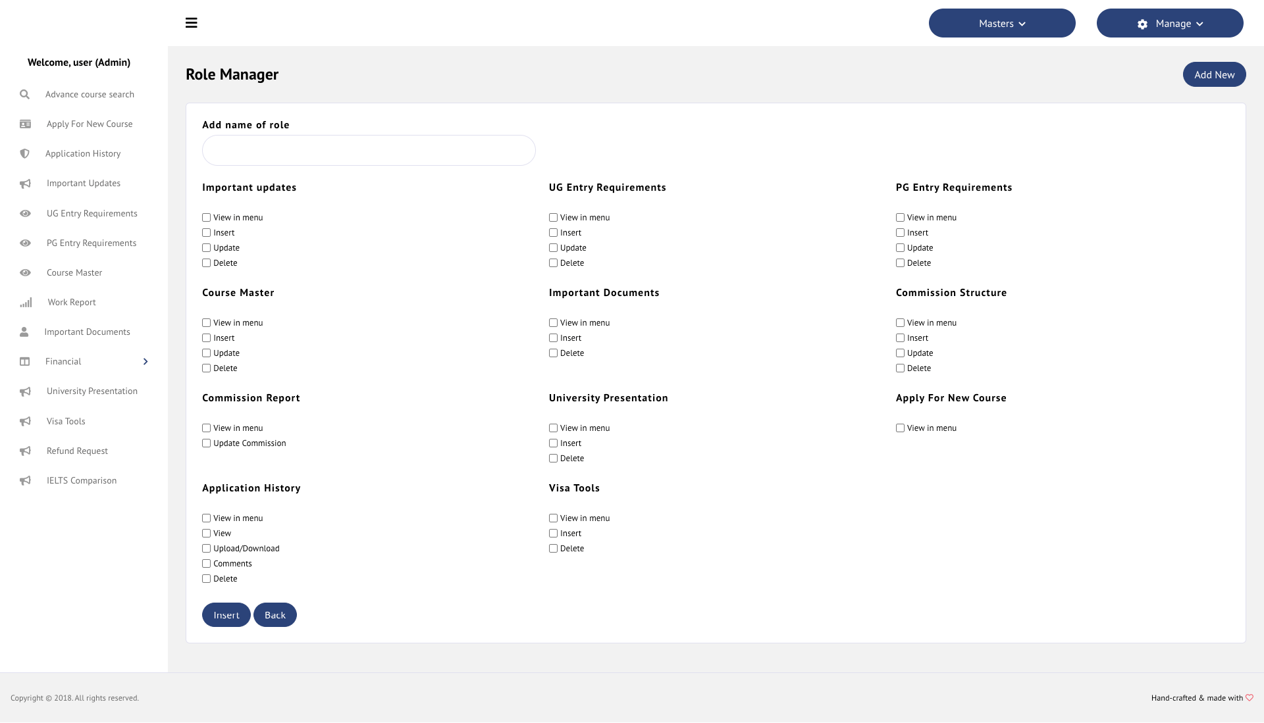Click the Welcome, user (Admin) text
This screenshot has width=1264, height=723.
click(x=79, y=62)
